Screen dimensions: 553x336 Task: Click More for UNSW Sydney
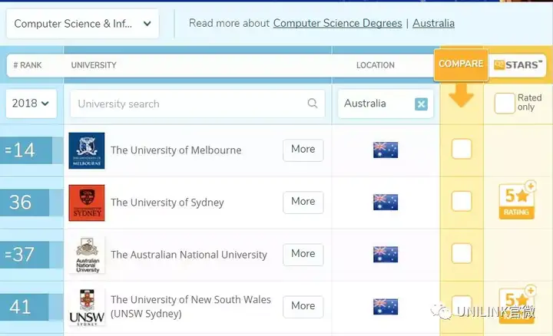(303, 306)
